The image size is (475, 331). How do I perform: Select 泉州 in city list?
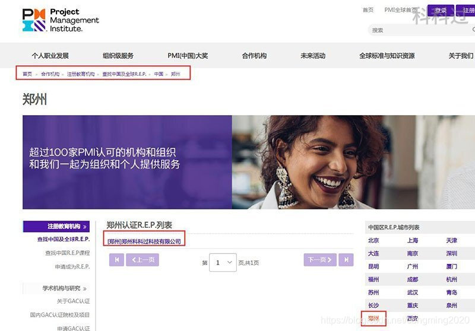(452, 305)
